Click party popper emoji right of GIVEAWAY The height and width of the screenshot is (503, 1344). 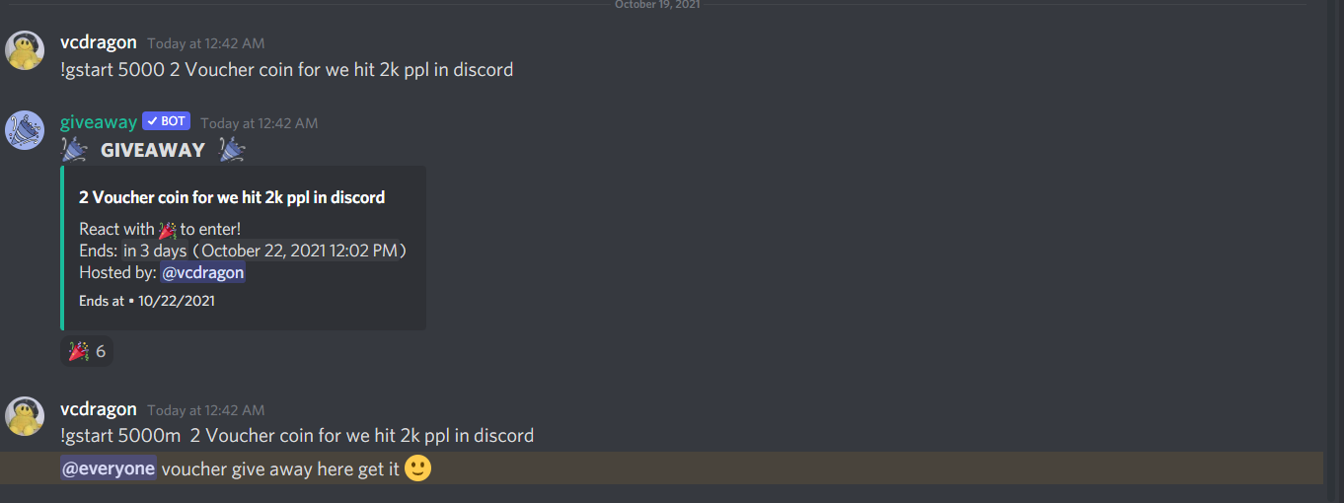[x=232, y=150]
